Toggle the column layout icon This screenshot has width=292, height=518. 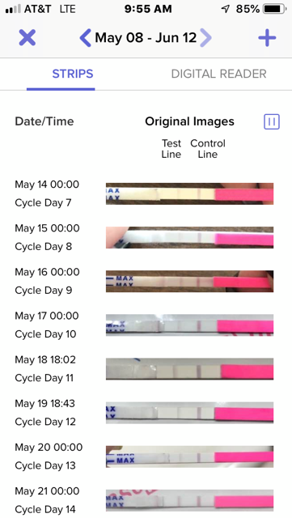point(272,121)
